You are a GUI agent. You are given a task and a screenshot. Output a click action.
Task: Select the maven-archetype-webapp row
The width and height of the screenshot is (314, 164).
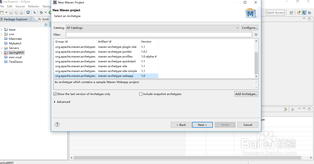point(106,76)
